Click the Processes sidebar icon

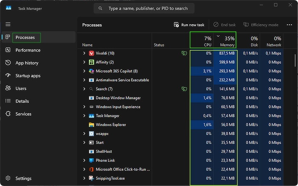click(x=8, y=37)
